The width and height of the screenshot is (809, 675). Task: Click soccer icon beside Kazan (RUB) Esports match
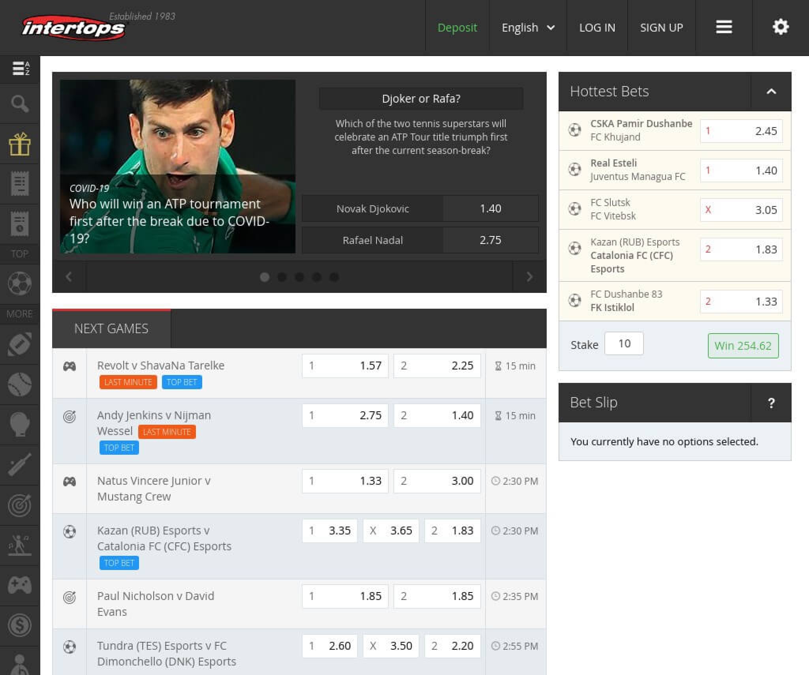click(70, 532)
